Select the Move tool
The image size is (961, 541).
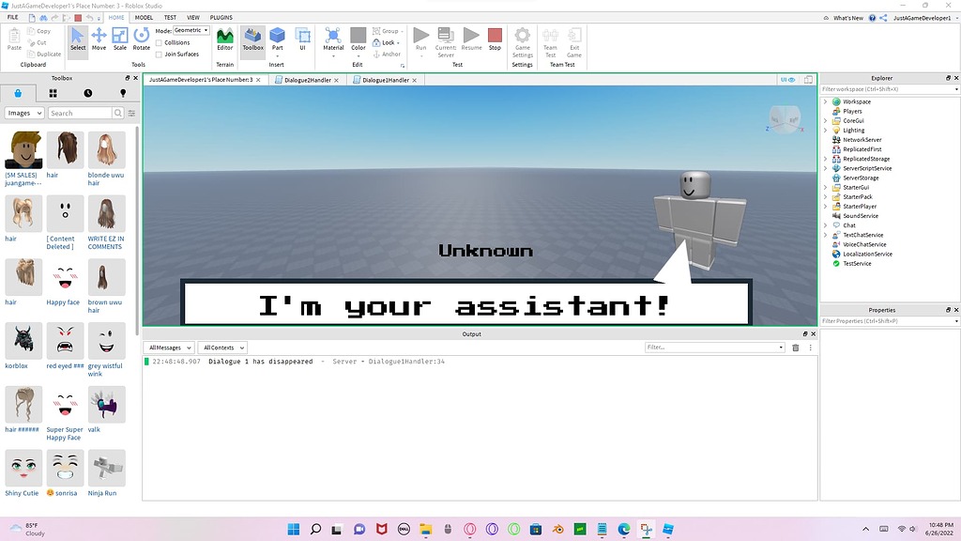(x=99, y=39)
